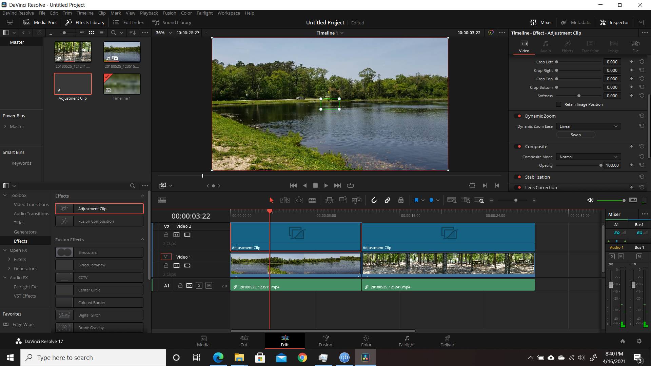Click the DIM audio button

point(633,200)
